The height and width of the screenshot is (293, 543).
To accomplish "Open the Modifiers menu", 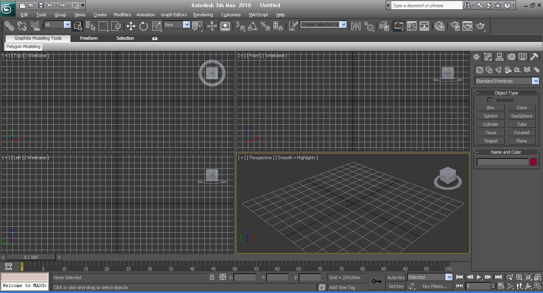I will coord(122,15).
